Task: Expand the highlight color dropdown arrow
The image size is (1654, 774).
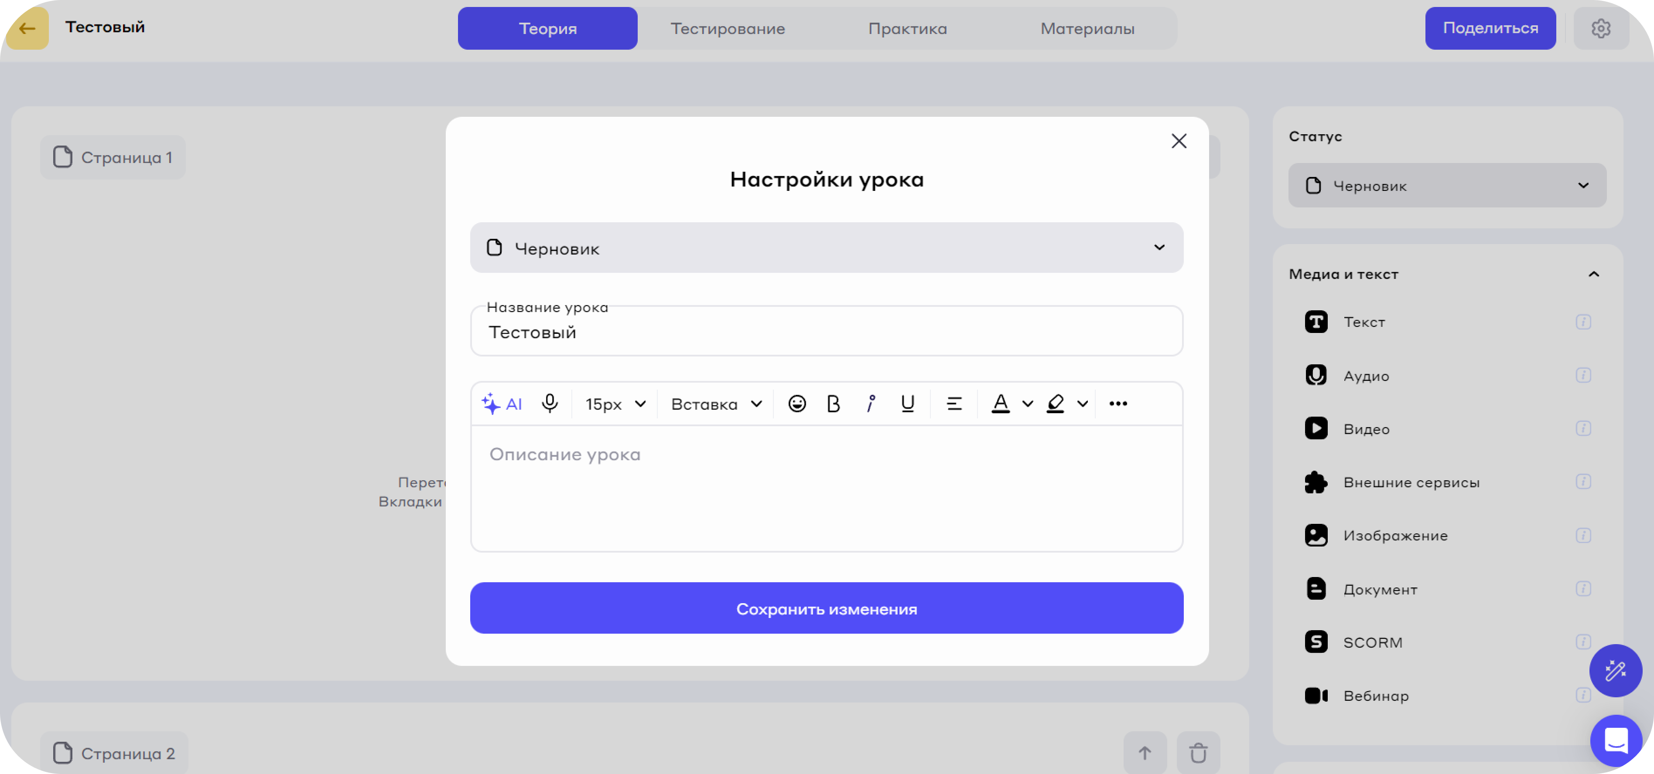Action: [1083, 404]
